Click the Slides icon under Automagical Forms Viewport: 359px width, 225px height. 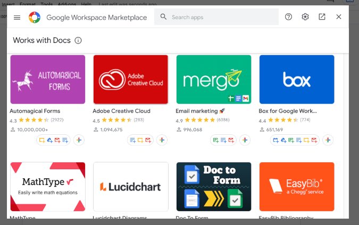tap(42, 140)
